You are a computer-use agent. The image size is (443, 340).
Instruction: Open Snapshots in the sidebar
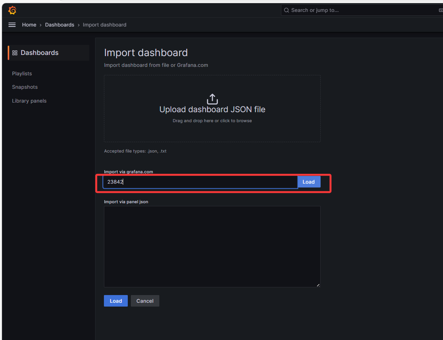(25, 87)
